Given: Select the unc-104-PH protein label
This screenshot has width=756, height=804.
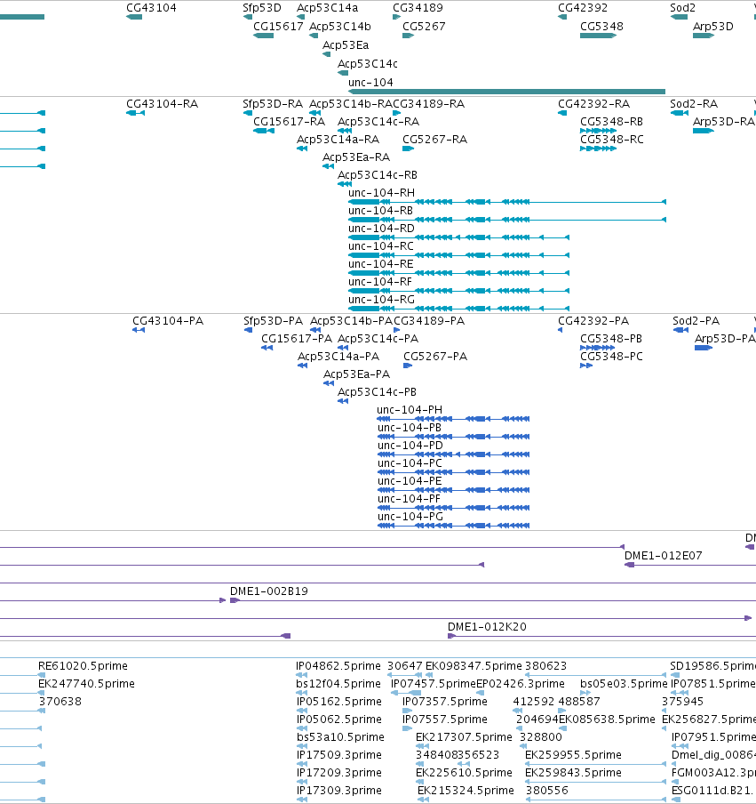Looking at the screenshot, I should tap(410, 410).
